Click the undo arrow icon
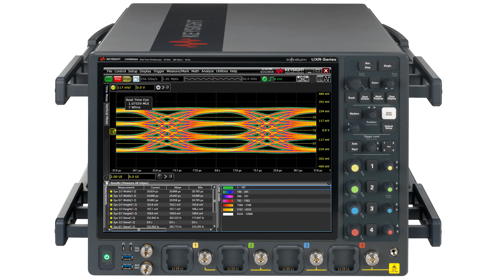 point(299,79)
